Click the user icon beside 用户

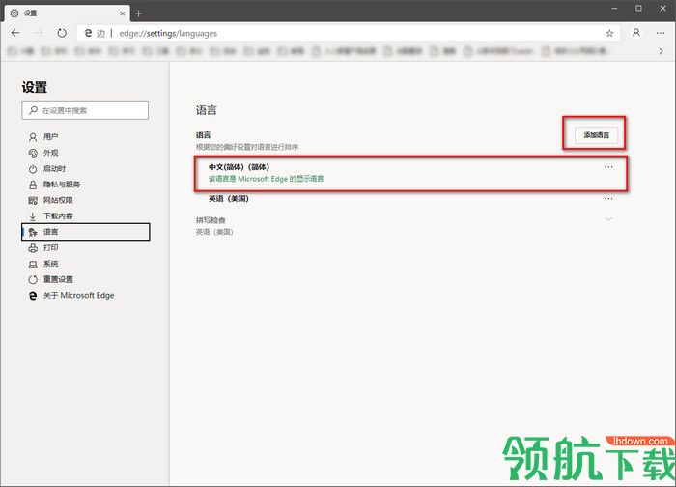[33, 137]
